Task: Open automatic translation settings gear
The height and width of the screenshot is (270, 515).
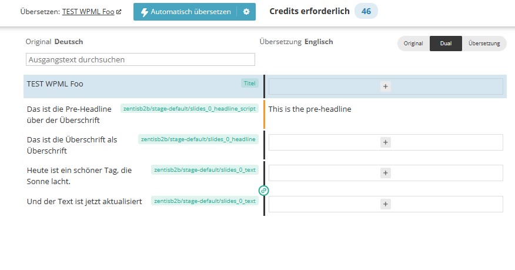Action: (x=246, y=12)
